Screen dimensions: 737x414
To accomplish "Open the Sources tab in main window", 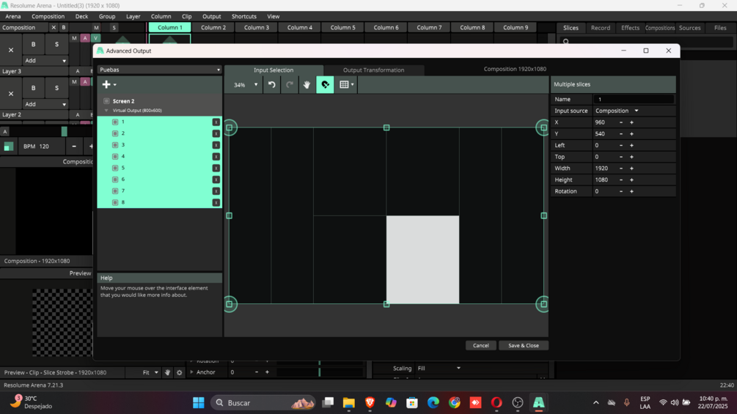I will (689, 28).
